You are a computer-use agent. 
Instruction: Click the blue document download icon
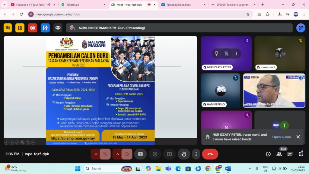[x=45, y=28]
